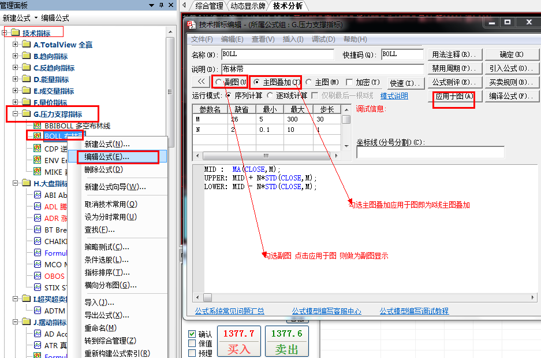Click the ABI indicator icon
541x358 pixels.
[38, 195]
